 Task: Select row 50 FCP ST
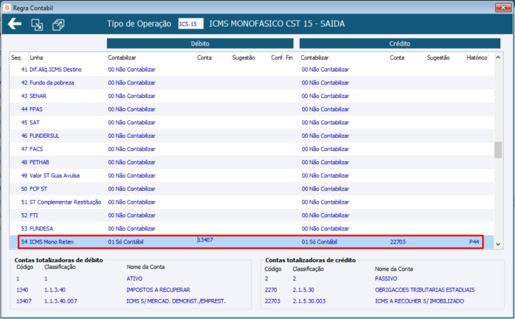click(252, 189)
